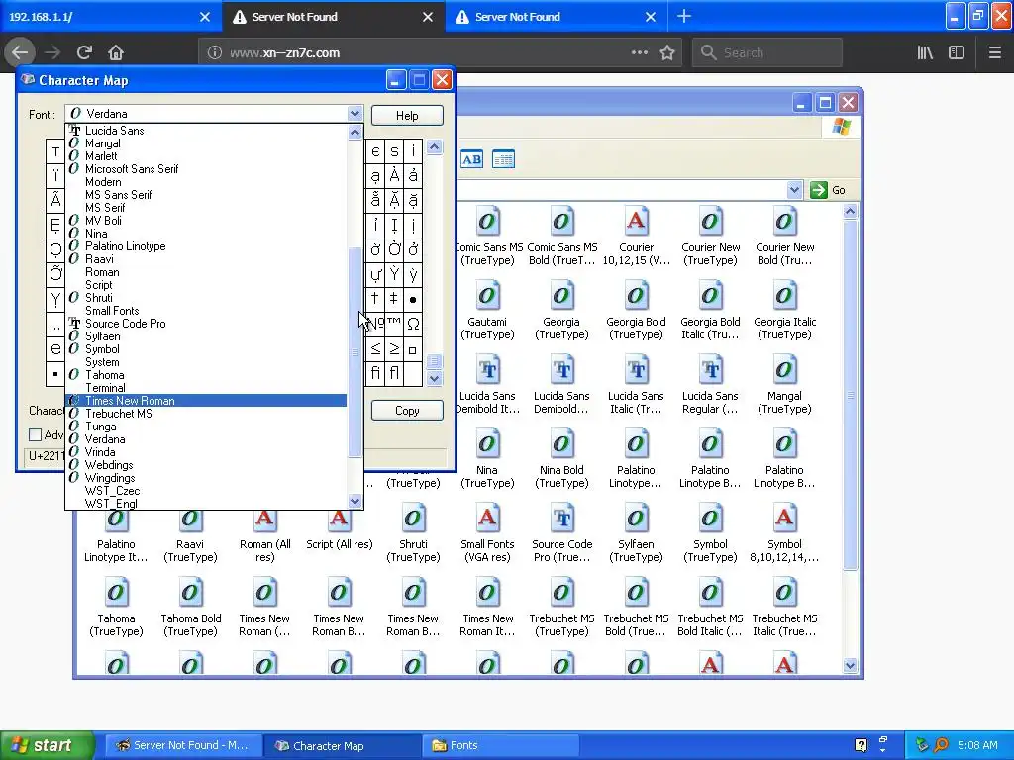Screen dimensions: 1014x760
Task: Select the Gautami (TrueType) font icon
Action: pyautogui.click(x=487, y=310)
